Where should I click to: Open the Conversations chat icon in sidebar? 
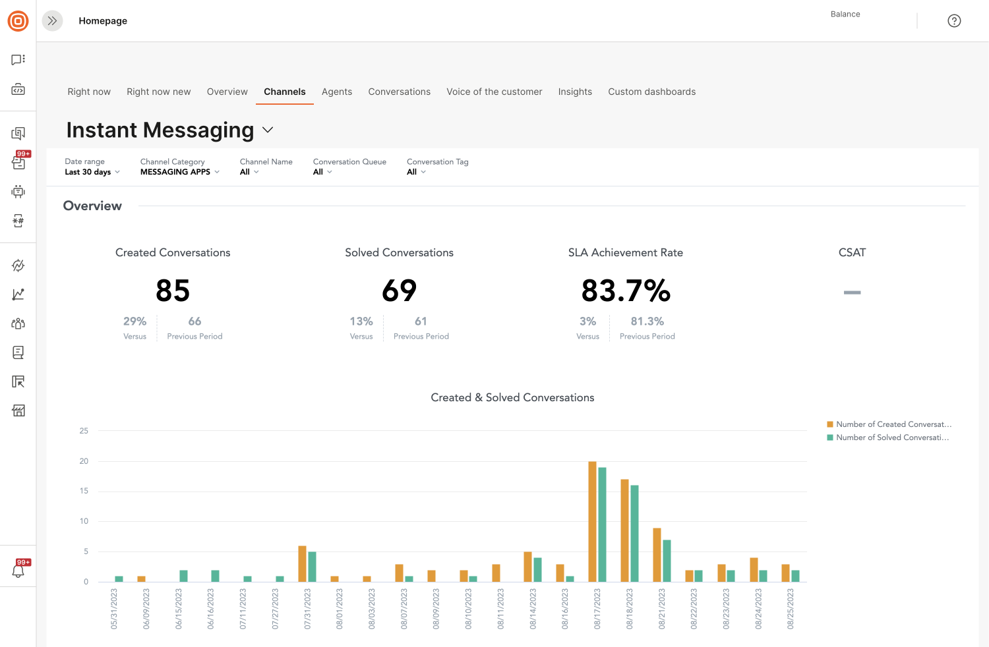click(18, 58)
